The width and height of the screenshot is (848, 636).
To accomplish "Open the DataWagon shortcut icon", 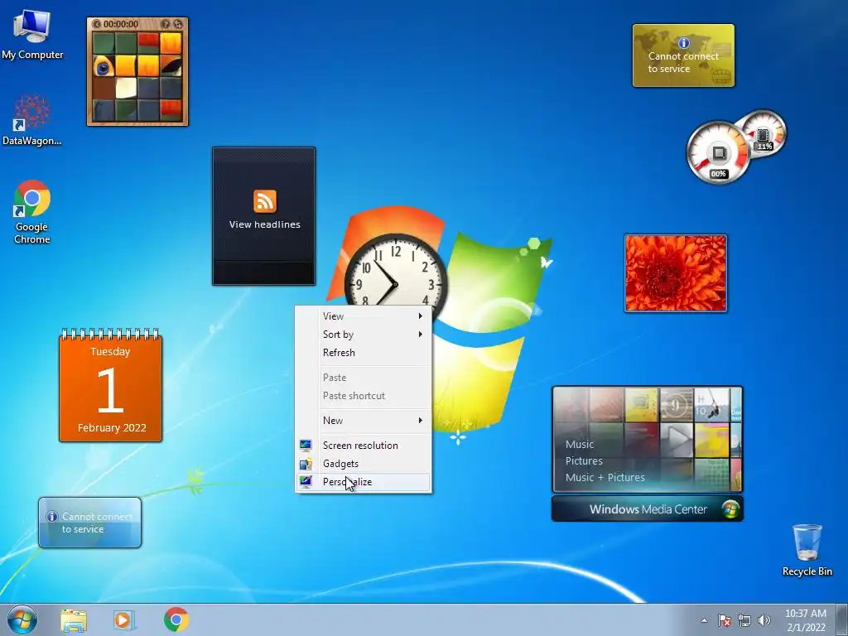I will click(x=32, y=120).
